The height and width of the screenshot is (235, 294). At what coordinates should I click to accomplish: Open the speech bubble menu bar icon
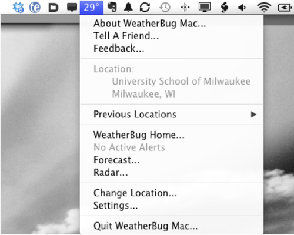click(x=72, y=8)
